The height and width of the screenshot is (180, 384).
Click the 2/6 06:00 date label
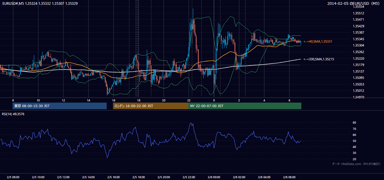coord(289,177)
